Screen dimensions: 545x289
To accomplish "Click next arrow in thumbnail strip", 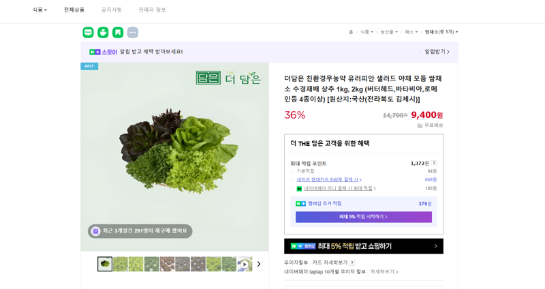I will (x=259, y=264).
